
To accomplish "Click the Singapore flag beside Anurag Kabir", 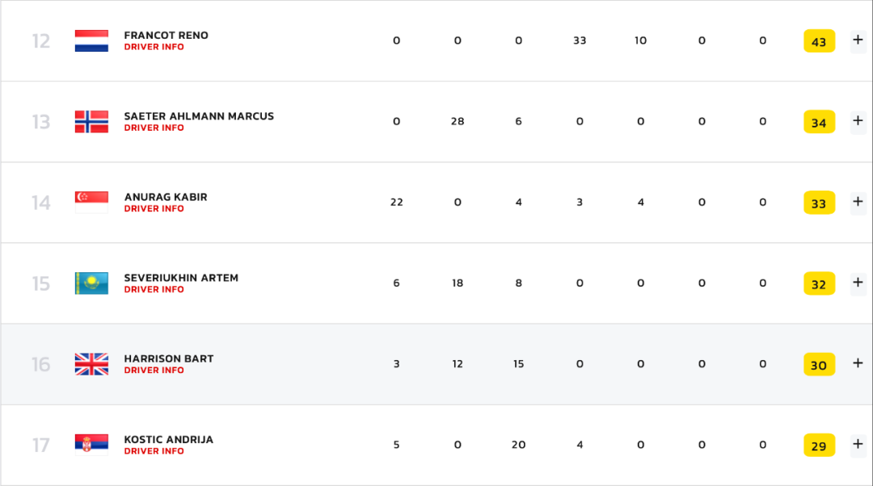I will tap(91, 203).
